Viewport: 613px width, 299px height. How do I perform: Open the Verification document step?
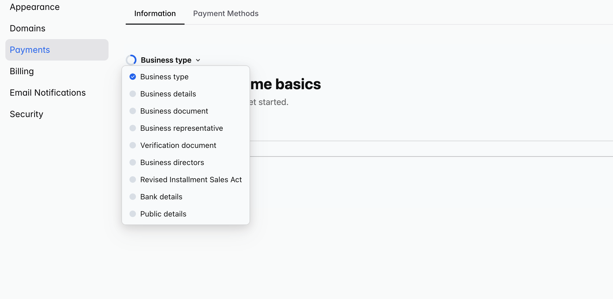point(178,145)
